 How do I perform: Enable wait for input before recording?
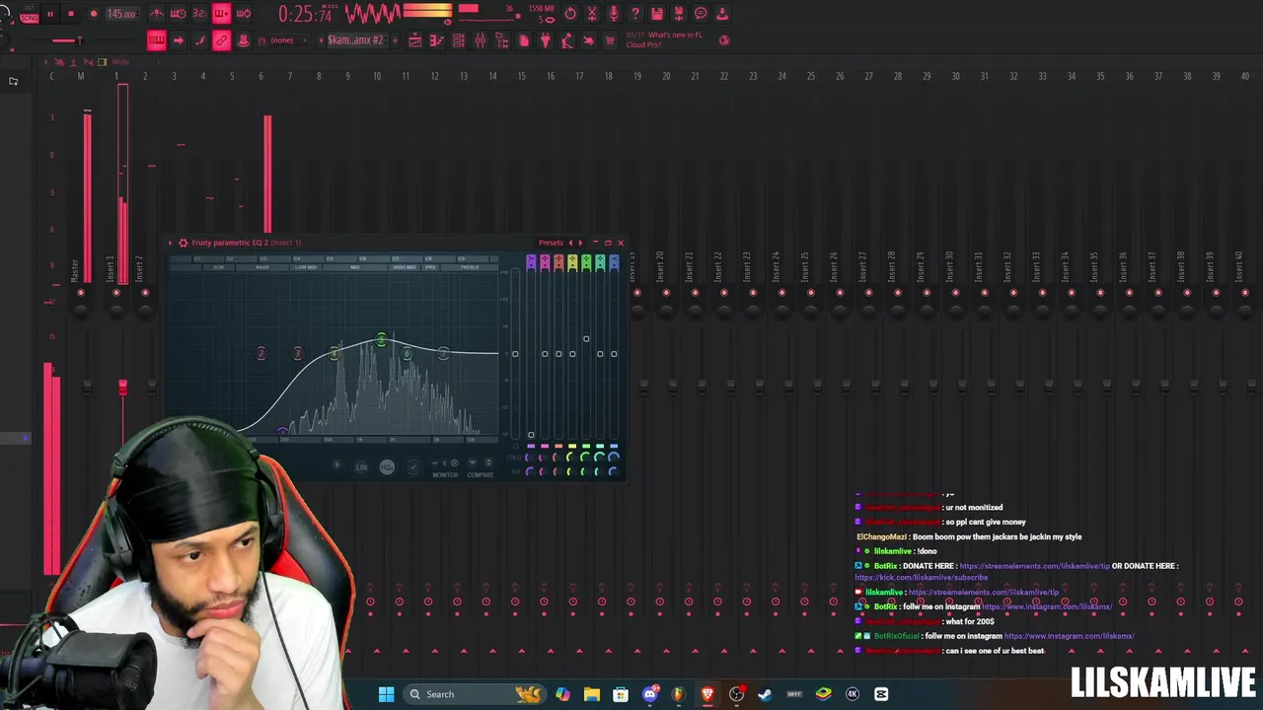coord(178,14)
